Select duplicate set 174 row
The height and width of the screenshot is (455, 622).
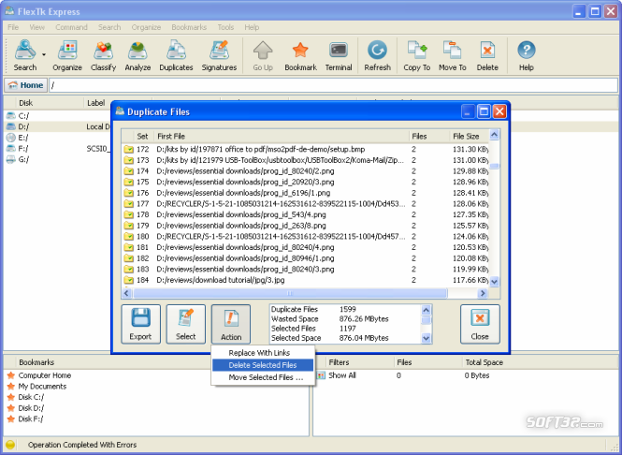pyautogui.click(x=306, y=171)
